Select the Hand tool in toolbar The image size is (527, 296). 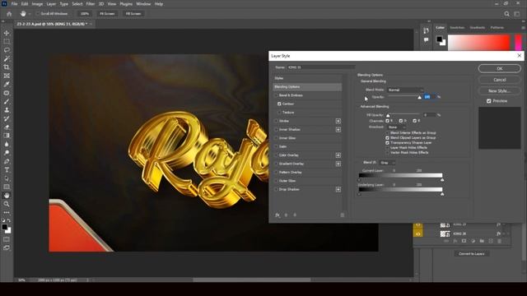pos(7,196)
